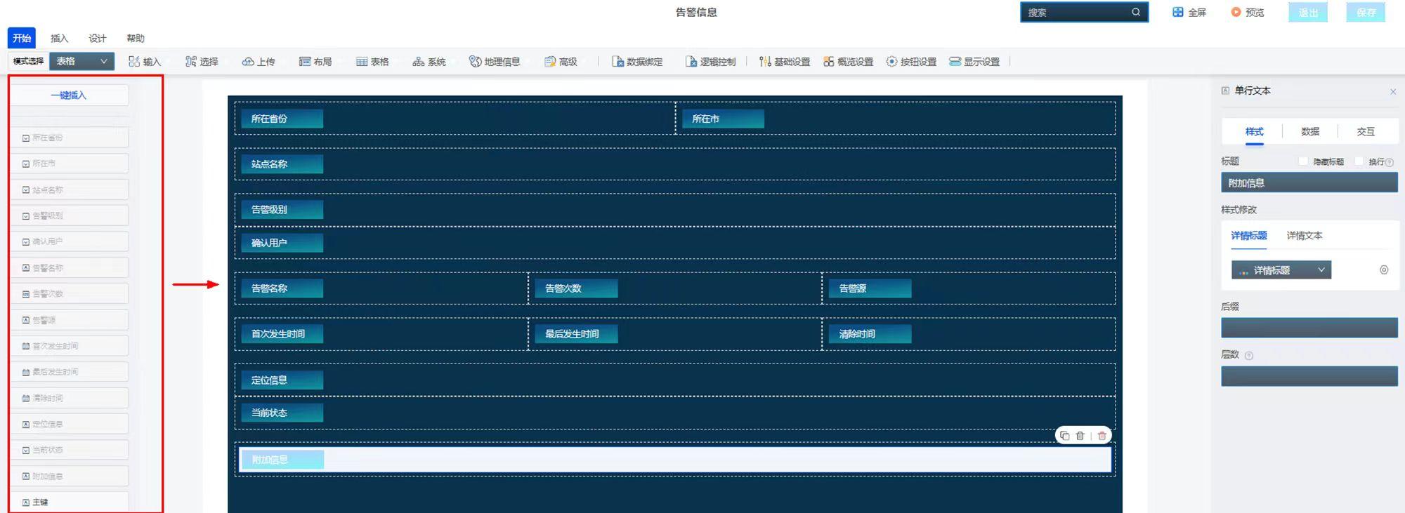
Task: Select 首次发生时间 field in left list
Action: pos(69,346)
